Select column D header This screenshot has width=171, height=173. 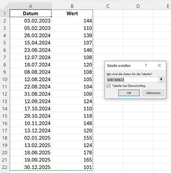click(138, 6)
